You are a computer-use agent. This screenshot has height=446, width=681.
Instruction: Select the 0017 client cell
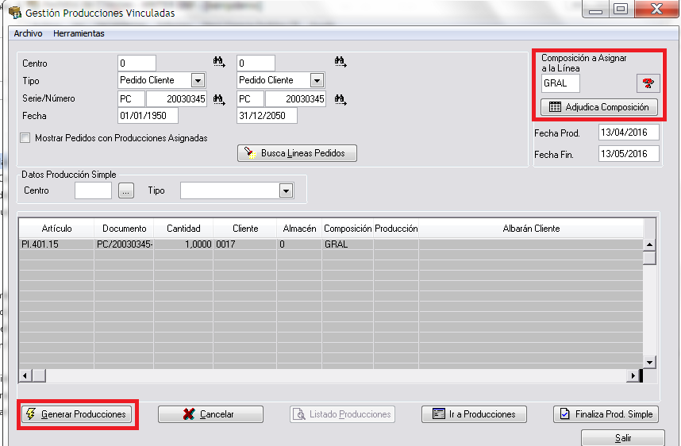pos(245,244)
